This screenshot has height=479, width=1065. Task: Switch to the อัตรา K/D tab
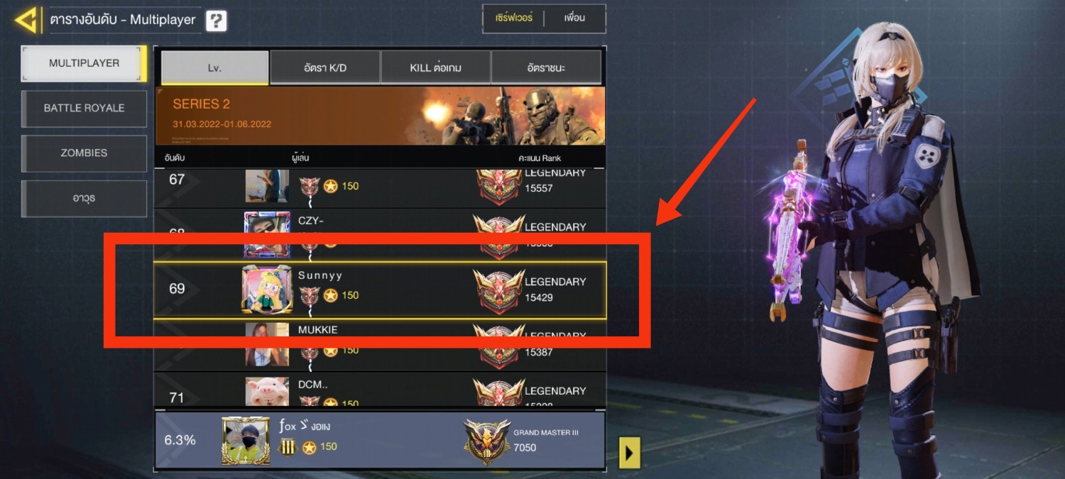(325, 68)
